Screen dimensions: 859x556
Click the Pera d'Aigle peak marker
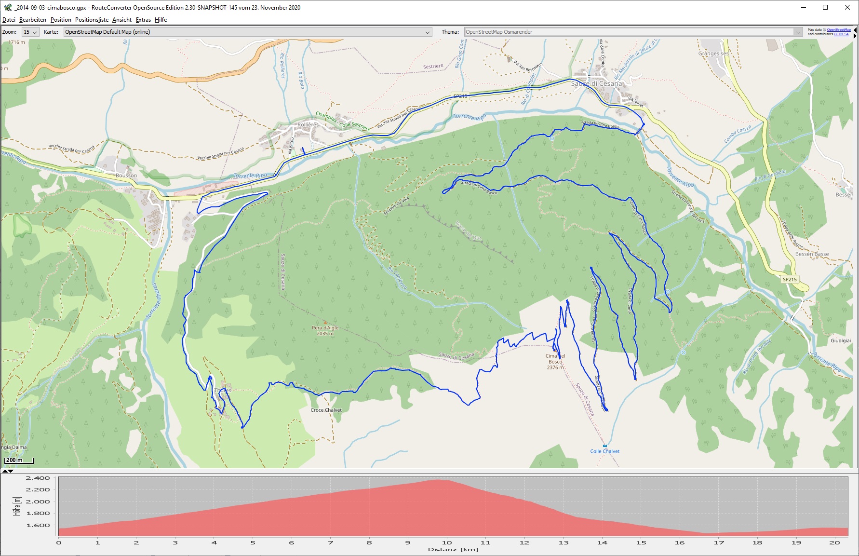(325, 322)
